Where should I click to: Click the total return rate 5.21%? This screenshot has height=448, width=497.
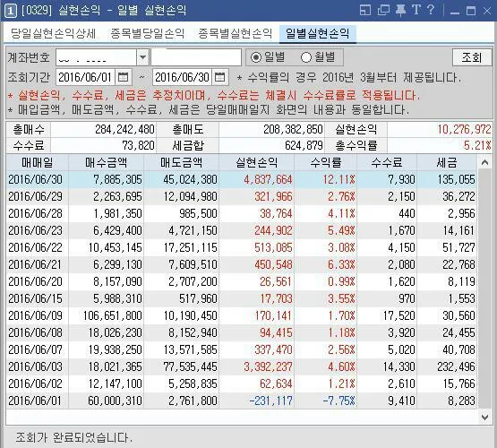pyautogui.click(x=477, y=145)
